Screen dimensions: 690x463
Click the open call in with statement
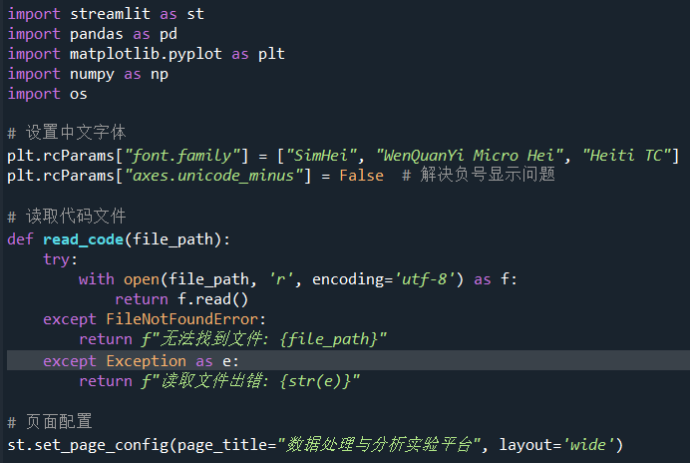tap(142, 279)
